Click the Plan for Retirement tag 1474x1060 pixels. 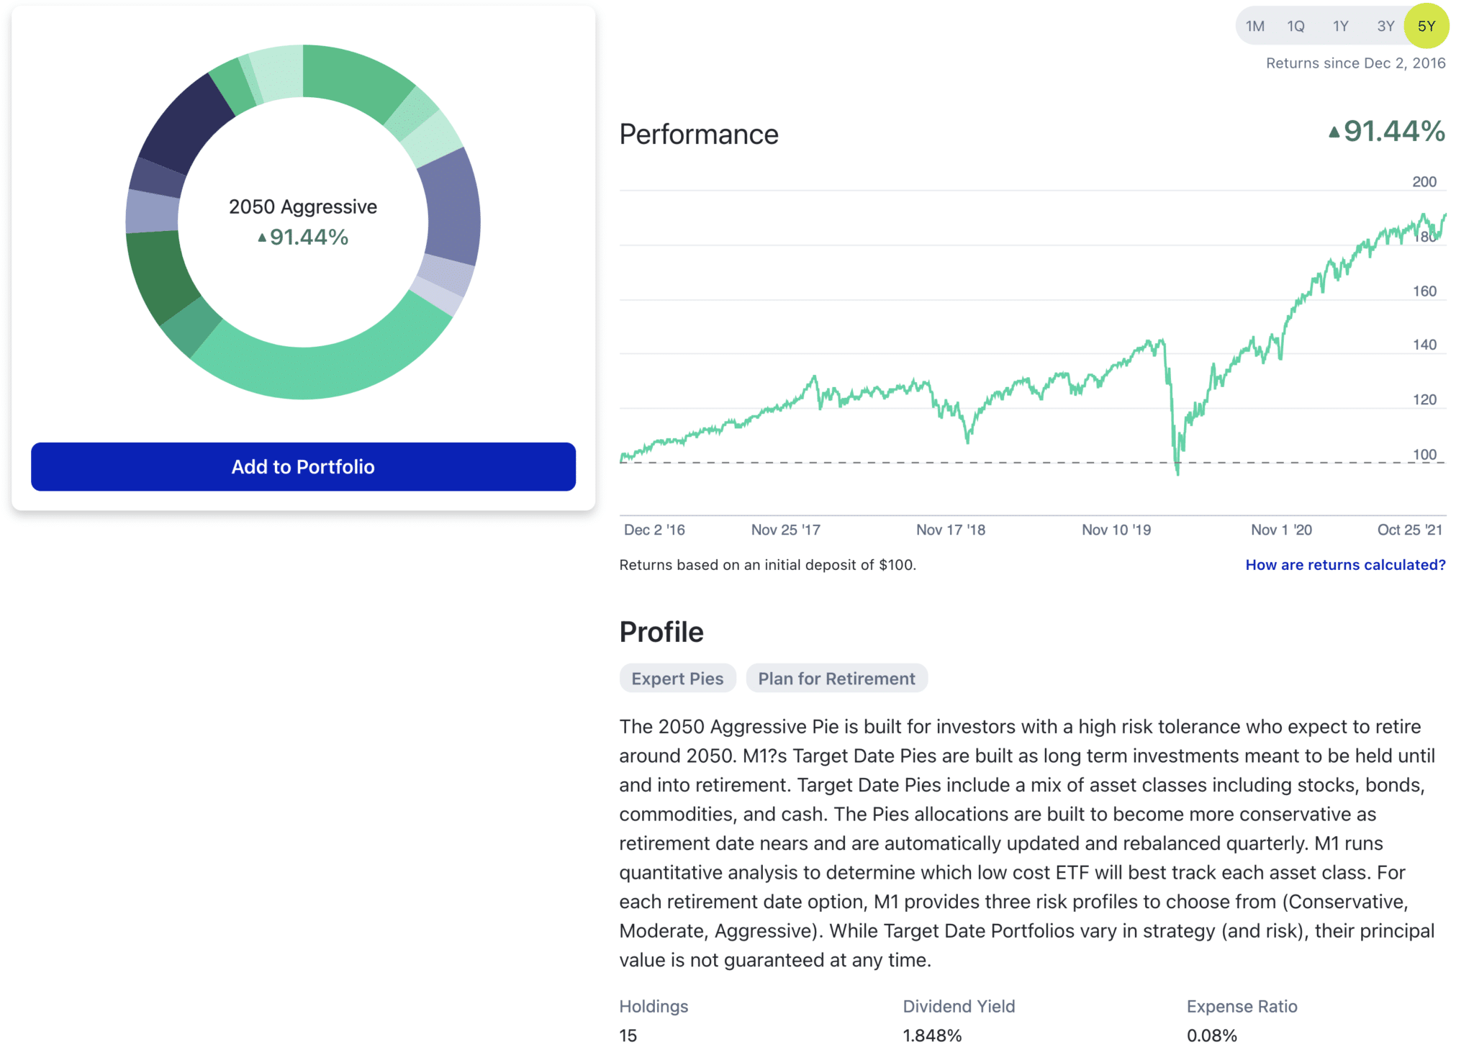click(836, 679)
